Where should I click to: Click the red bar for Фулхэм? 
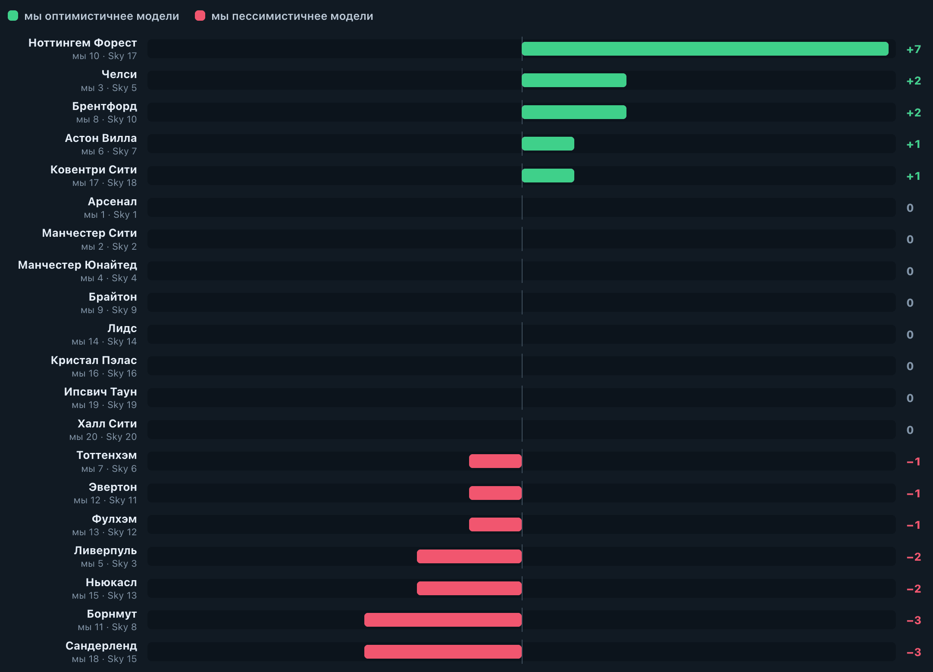(x=495, y=524)
